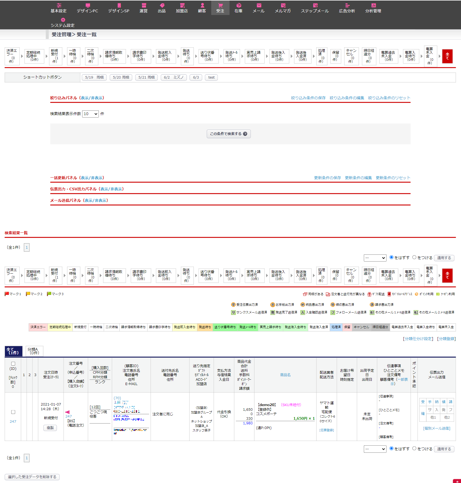Viewport: 461px width, 483px height.
Task: Click the order total 1,980
Action: [248, 423]
